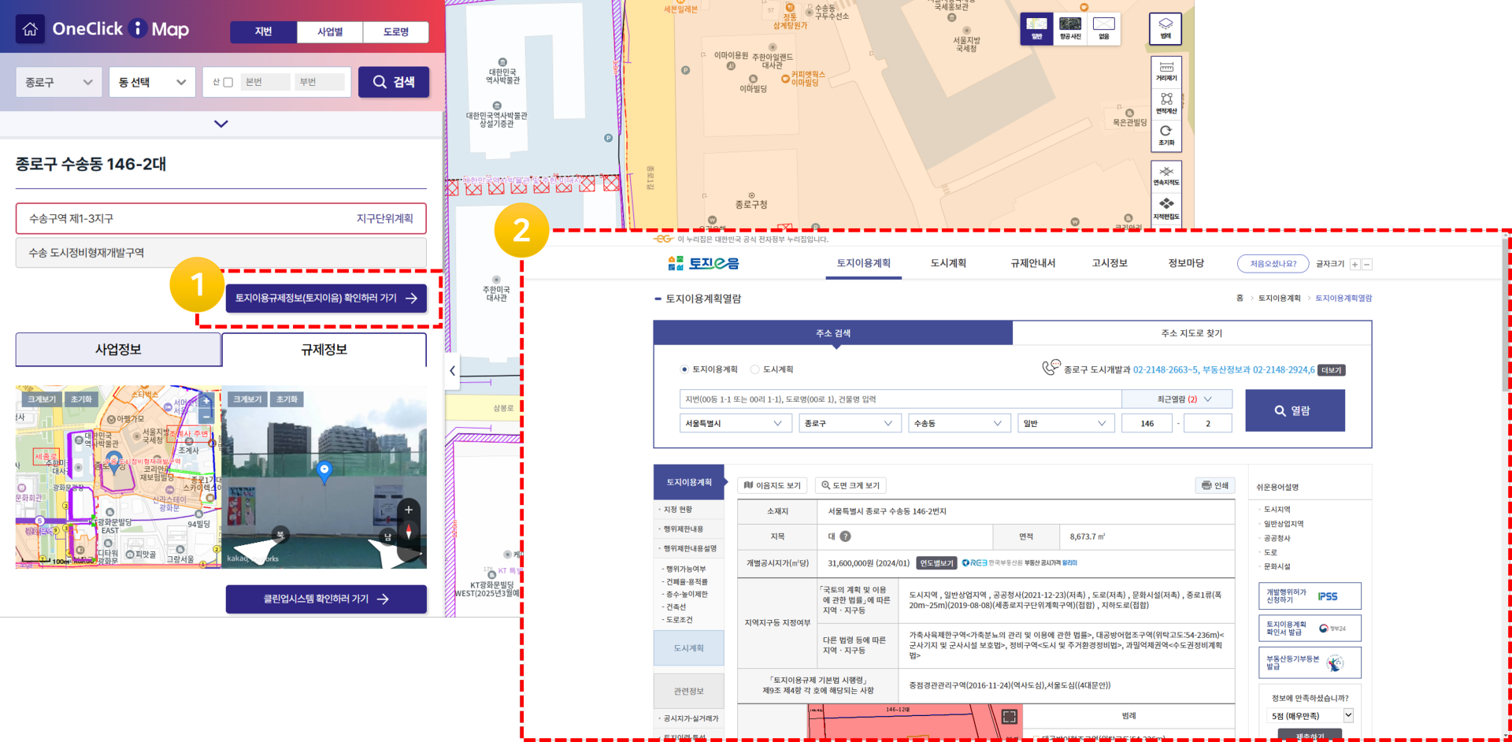Toggle the 연속지적도 cadastral layer
Viewport: 1512px width, 742px height.
pyautogui.click(x=1166, y=176)
